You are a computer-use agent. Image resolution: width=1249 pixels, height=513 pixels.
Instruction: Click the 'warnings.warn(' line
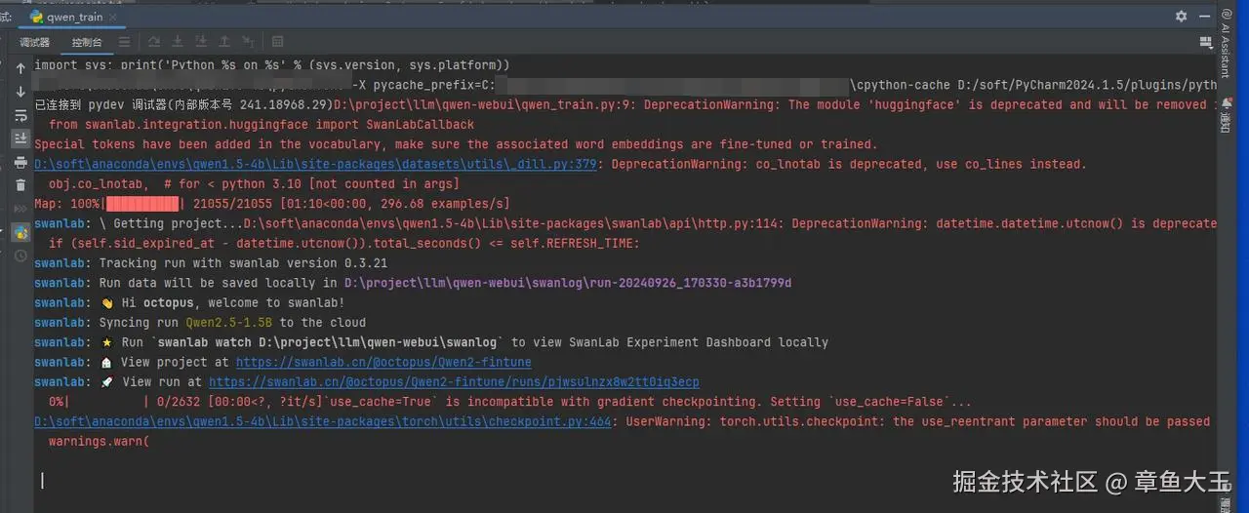pyautogui.click(x=100, y=441)
